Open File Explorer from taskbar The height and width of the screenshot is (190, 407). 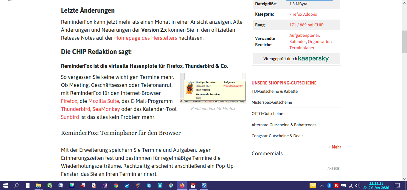[x=38, y=186]
